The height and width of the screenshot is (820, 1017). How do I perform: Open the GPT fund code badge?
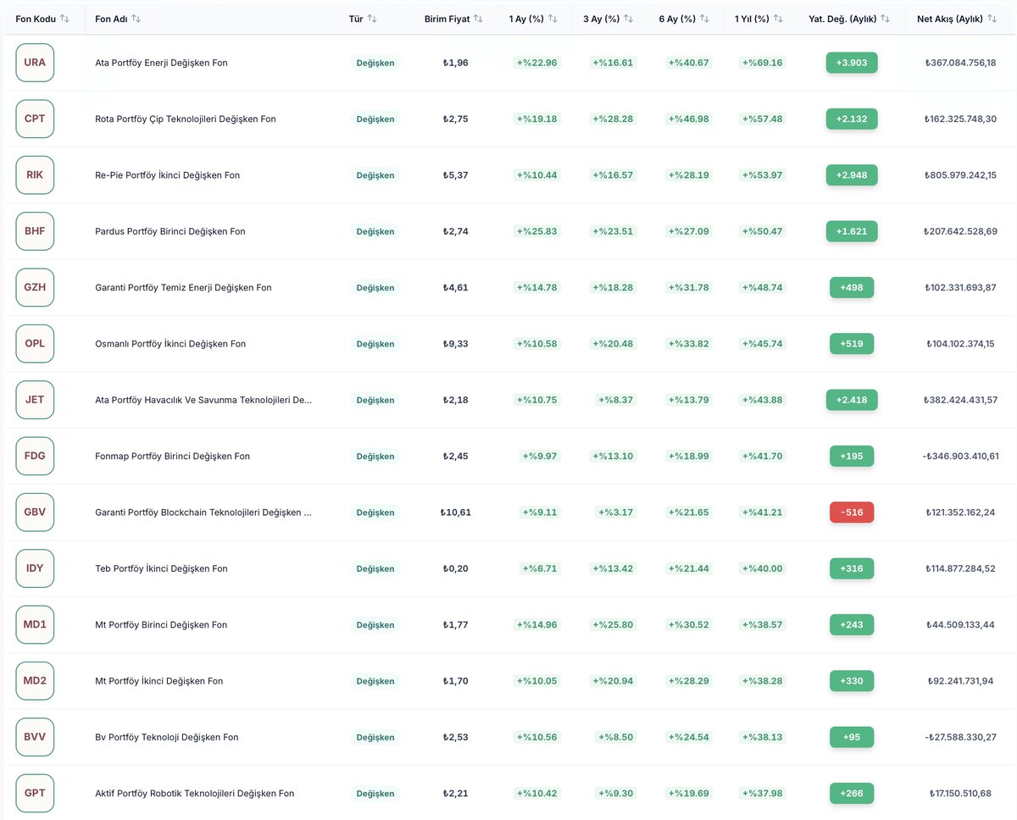[35, 793]
